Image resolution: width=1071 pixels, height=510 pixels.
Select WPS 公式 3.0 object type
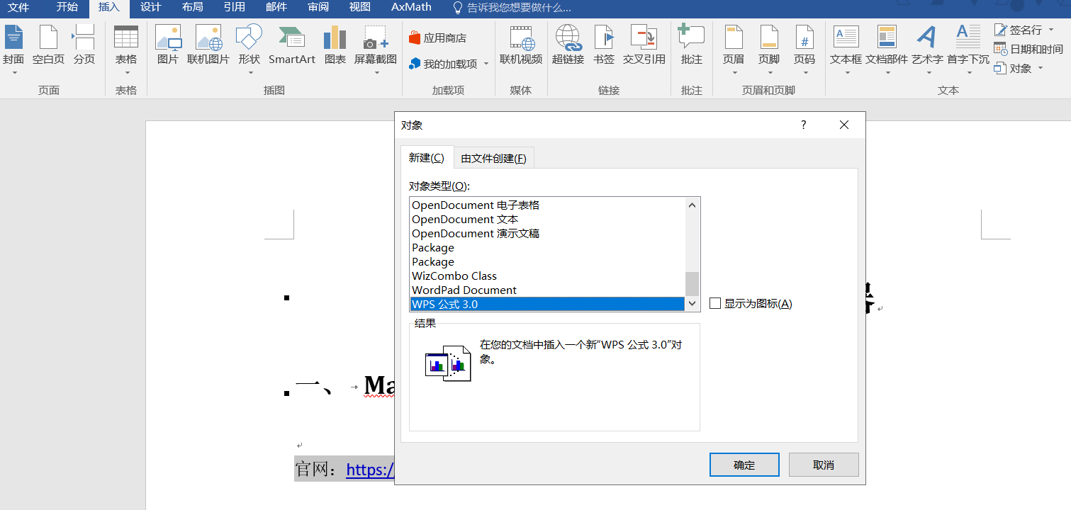(548, 304)
